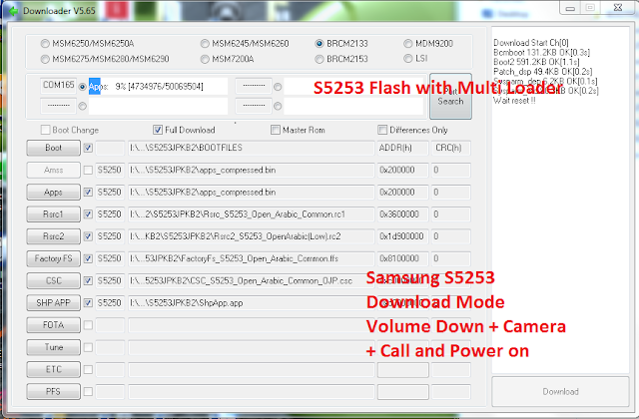Click the Download button
This screenshot has height=419, width=639.
click(560, 392)
